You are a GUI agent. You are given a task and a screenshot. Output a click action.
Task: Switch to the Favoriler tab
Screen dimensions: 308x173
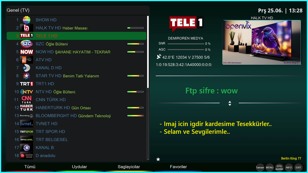point(178,167)
